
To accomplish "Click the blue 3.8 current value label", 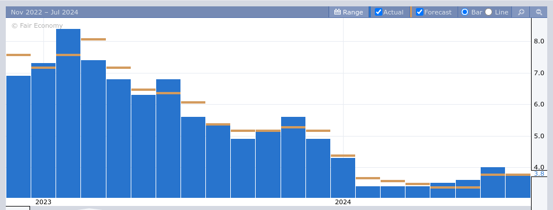I will 539,174.
